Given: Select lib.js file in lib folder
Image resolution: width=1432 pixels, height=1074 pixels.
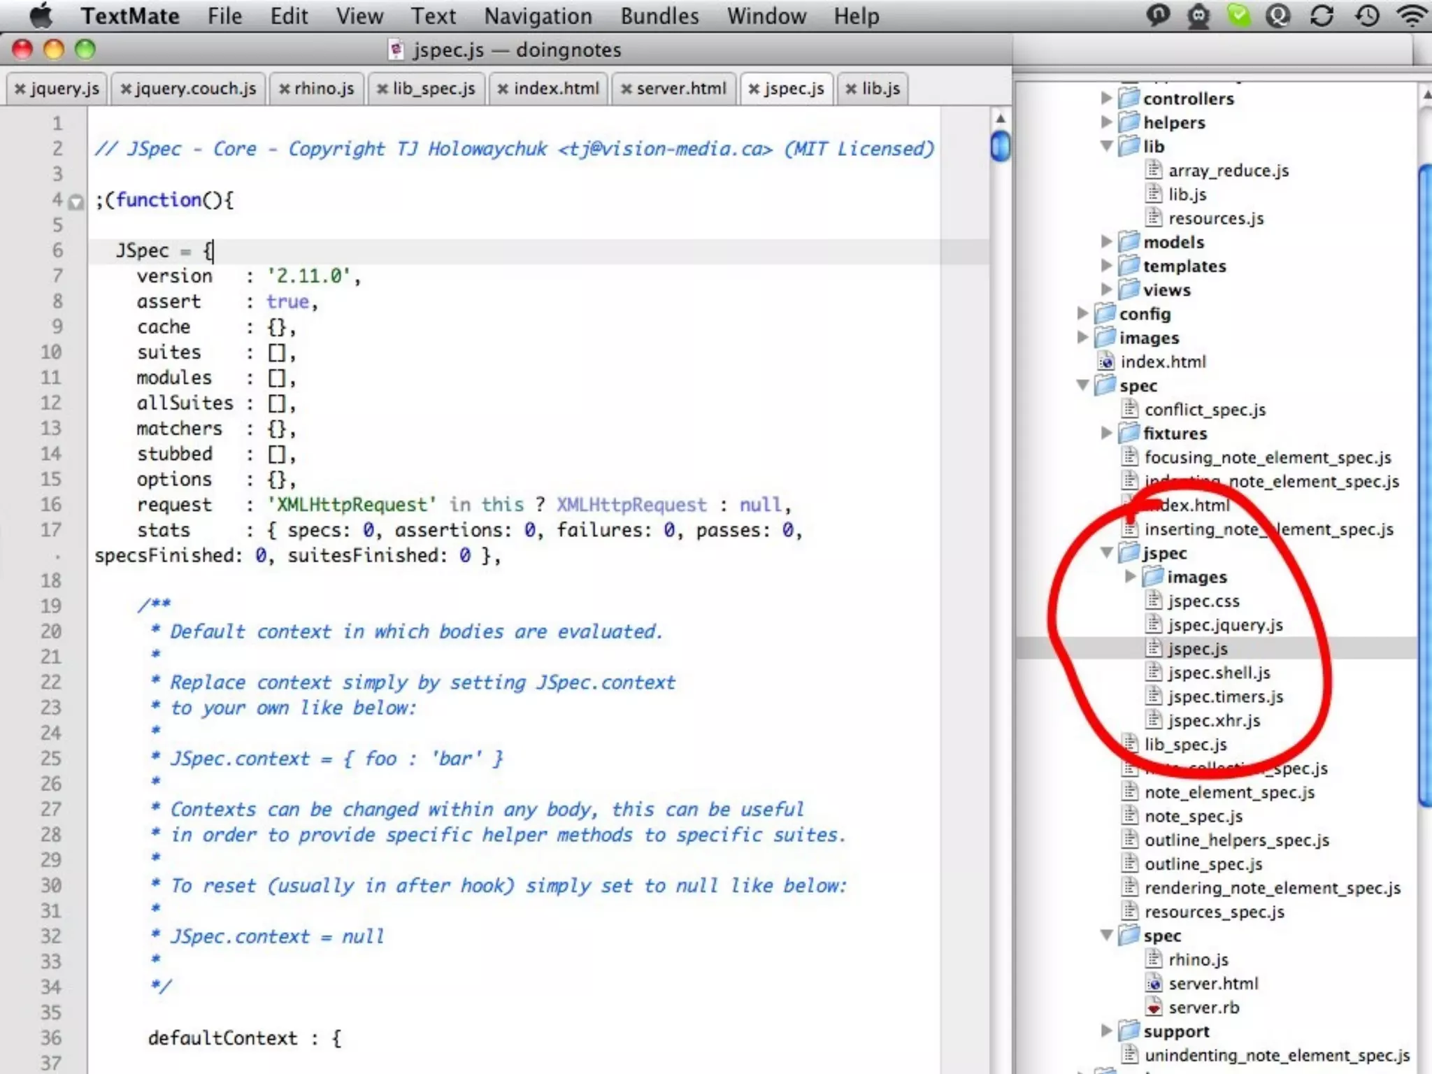Looking at the screenshot, I should click(1187, 194).
